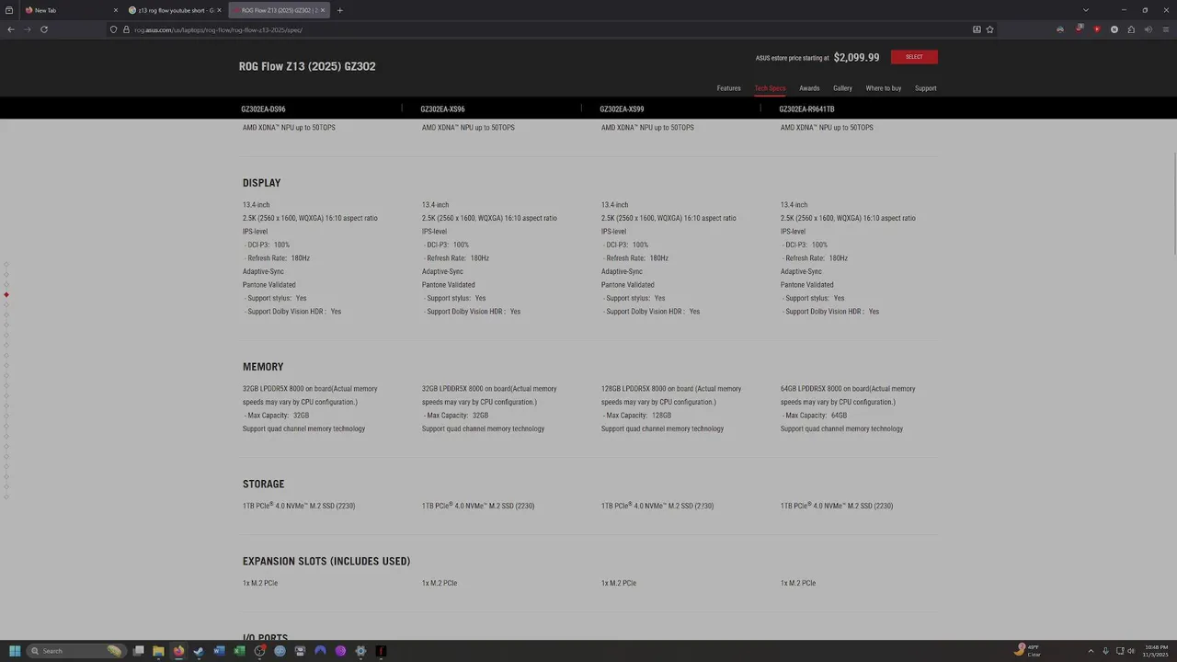
Task: Close the z13 rog flow youtube short tab
Action: click(x=219, y=10)
